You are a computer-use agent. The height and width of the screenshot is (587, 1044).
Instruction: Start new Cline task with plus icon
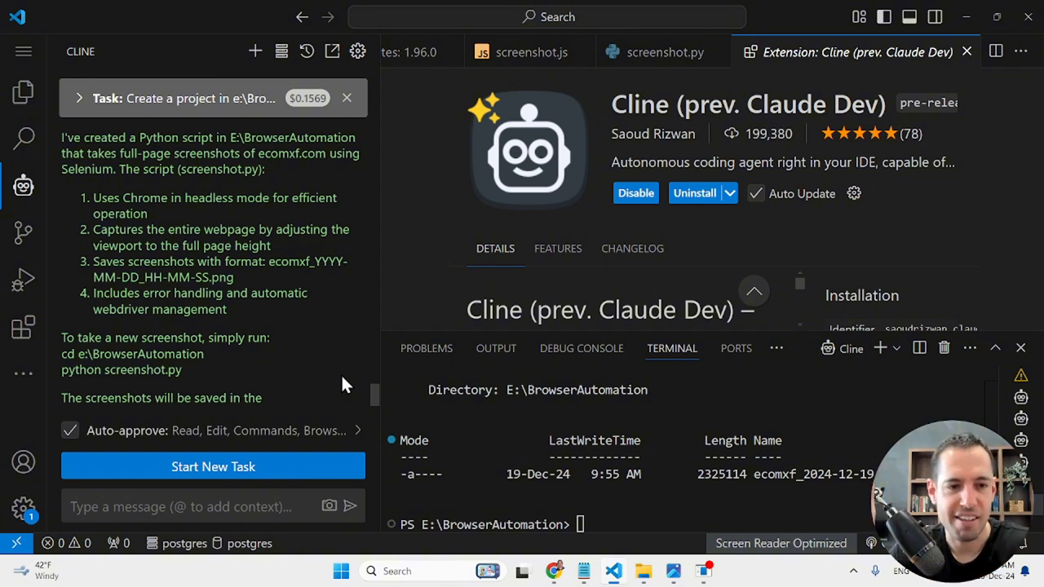(x=255, y=51)
